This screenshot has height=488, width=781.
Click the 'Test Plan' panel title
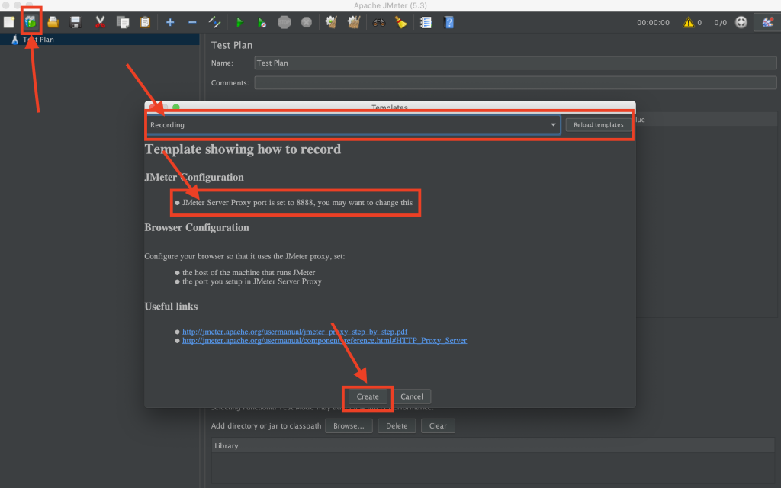coord(232,45)
